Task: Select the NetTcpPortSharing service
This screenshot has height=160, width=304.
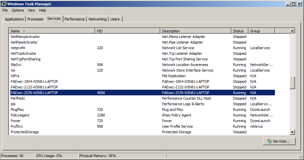Action: click(25, 59)
